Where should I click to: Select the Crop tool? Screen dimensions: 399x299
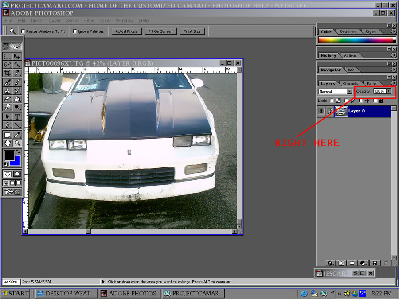coord(8,73)
